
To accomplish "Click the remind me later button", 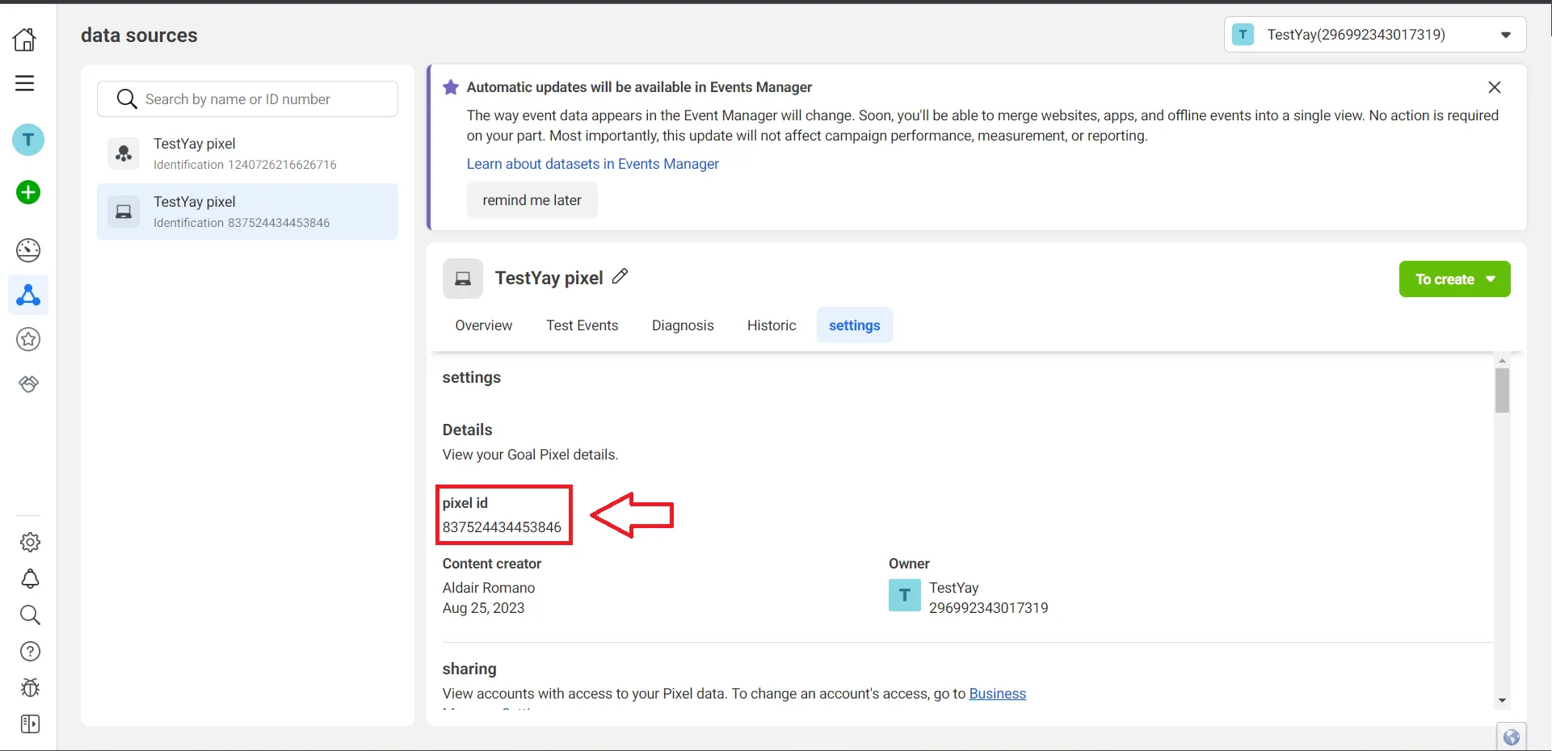I will pos(532,200).
